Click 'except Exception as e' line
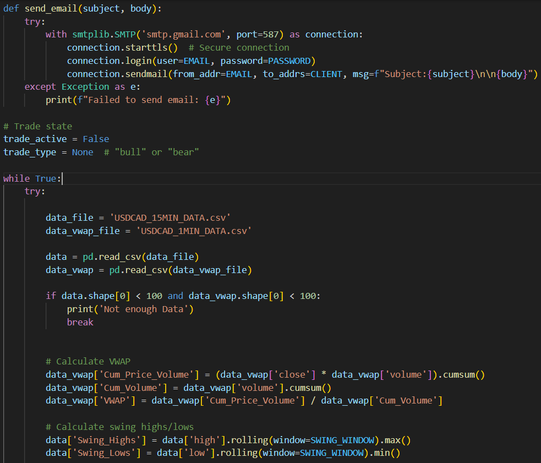 point(83,86)
